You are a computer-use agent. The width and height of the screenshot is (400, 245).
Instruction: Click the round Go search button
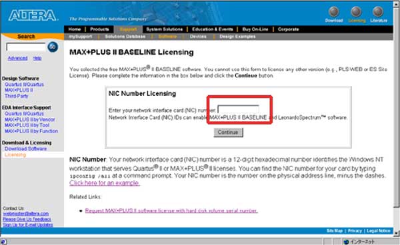[53, 47]
